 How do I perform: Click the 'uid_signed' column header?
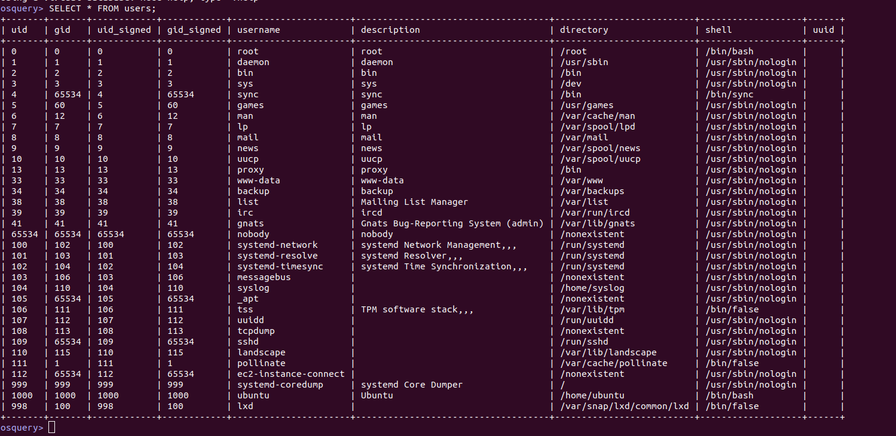[x=124, y=30]
